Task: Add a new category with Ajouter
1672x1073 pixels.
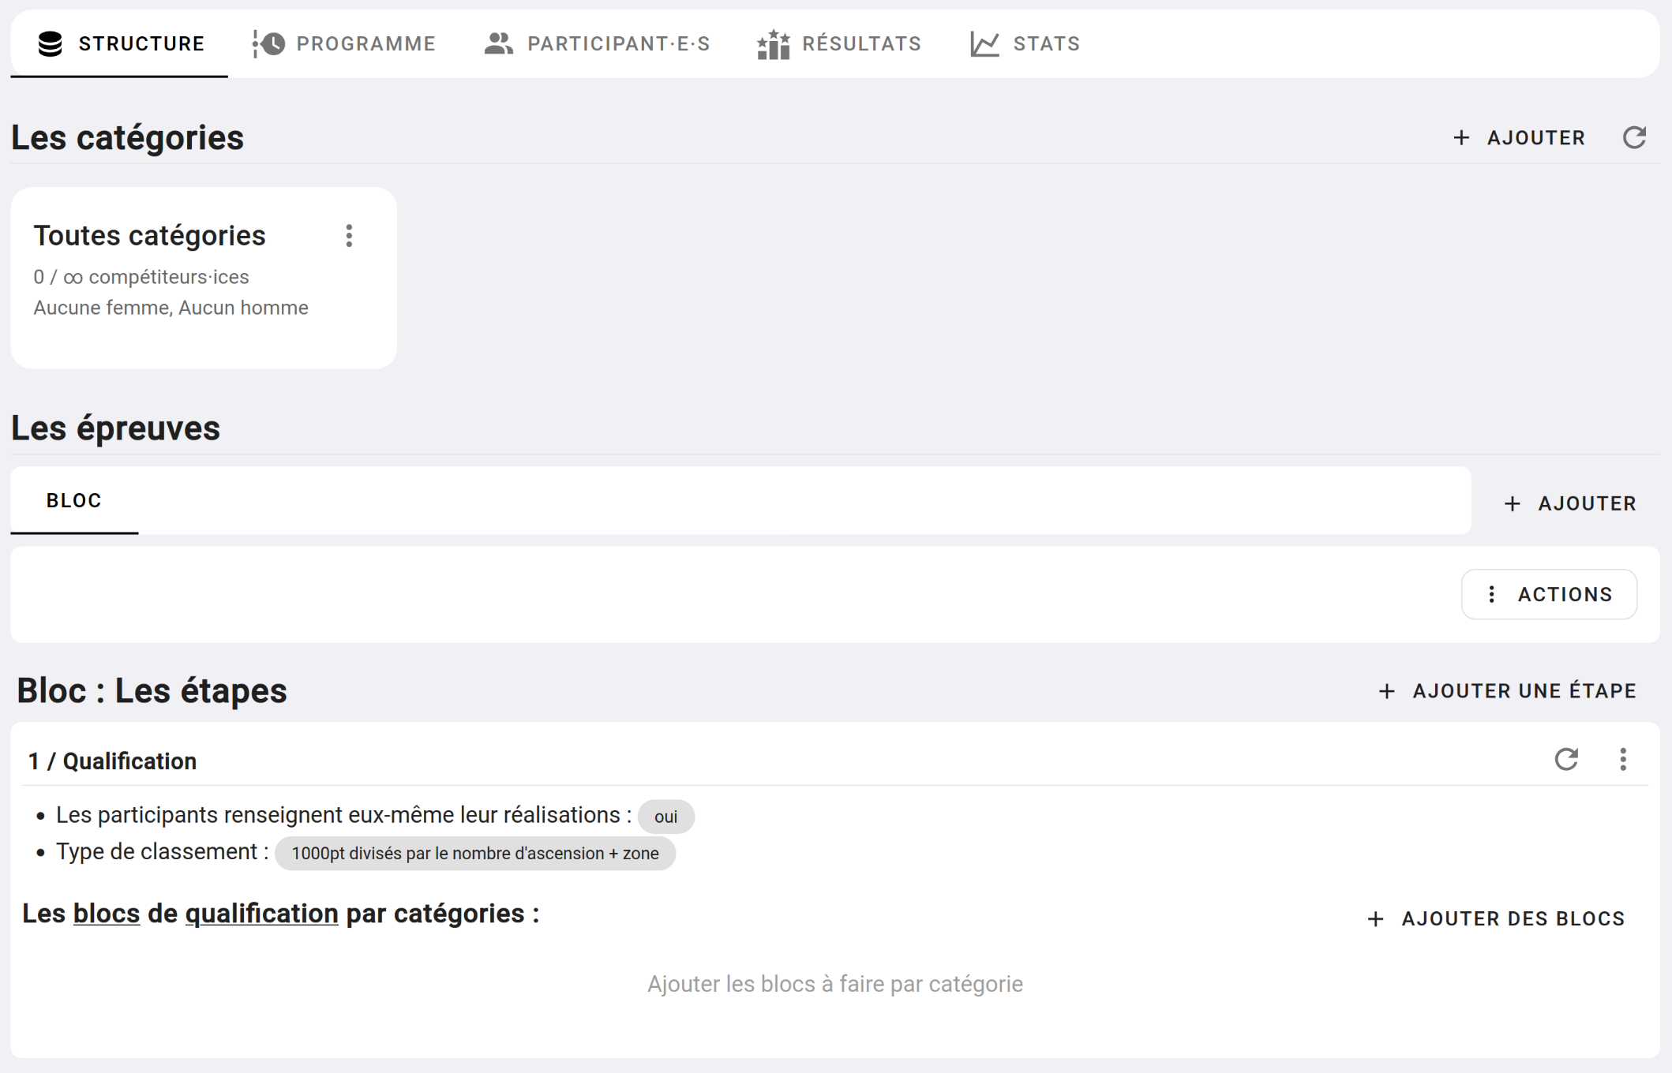Action: (1520, 138)
